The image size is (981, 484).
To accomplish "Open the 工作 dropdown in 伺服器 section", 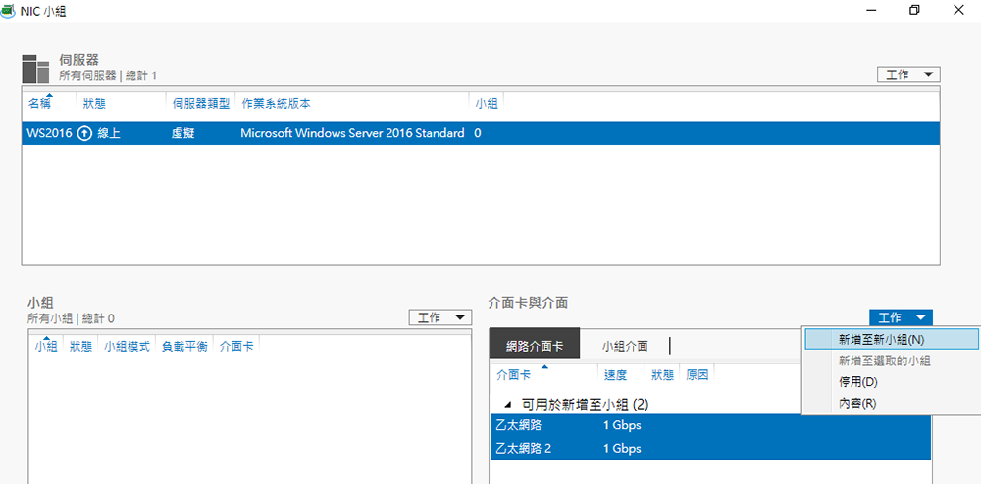I will [908, 74].
